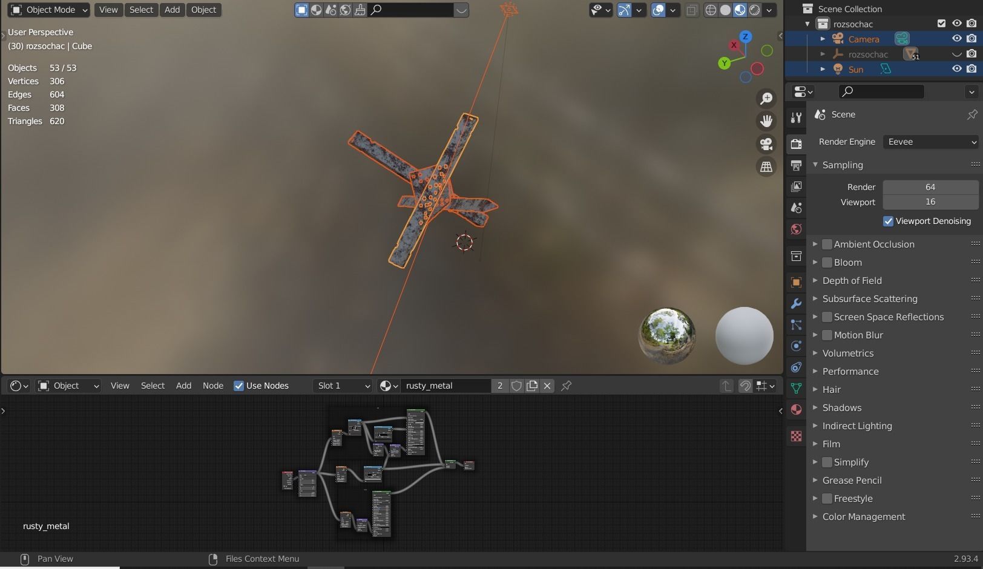Screen dimensions: 983x569
Task: Open viewport Add menu
Action: coord(172,10)
